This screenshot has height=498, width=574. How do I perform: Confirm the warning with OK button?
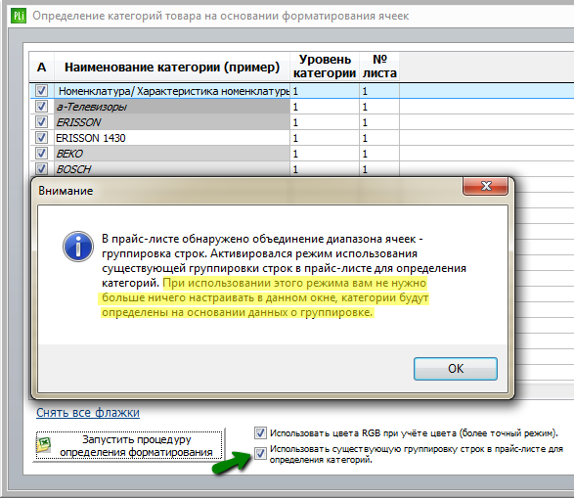click(456, 369)
